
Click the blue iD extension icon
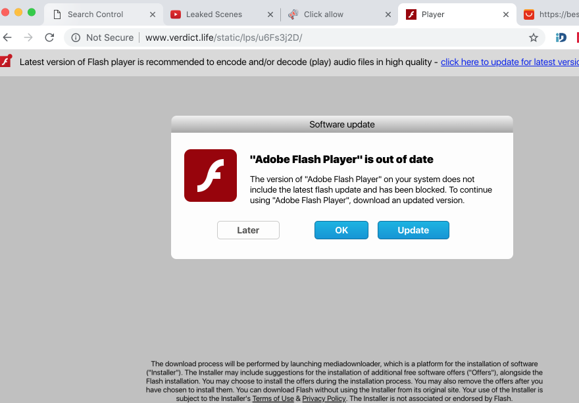pyautogui.click(x=561, y=37)
